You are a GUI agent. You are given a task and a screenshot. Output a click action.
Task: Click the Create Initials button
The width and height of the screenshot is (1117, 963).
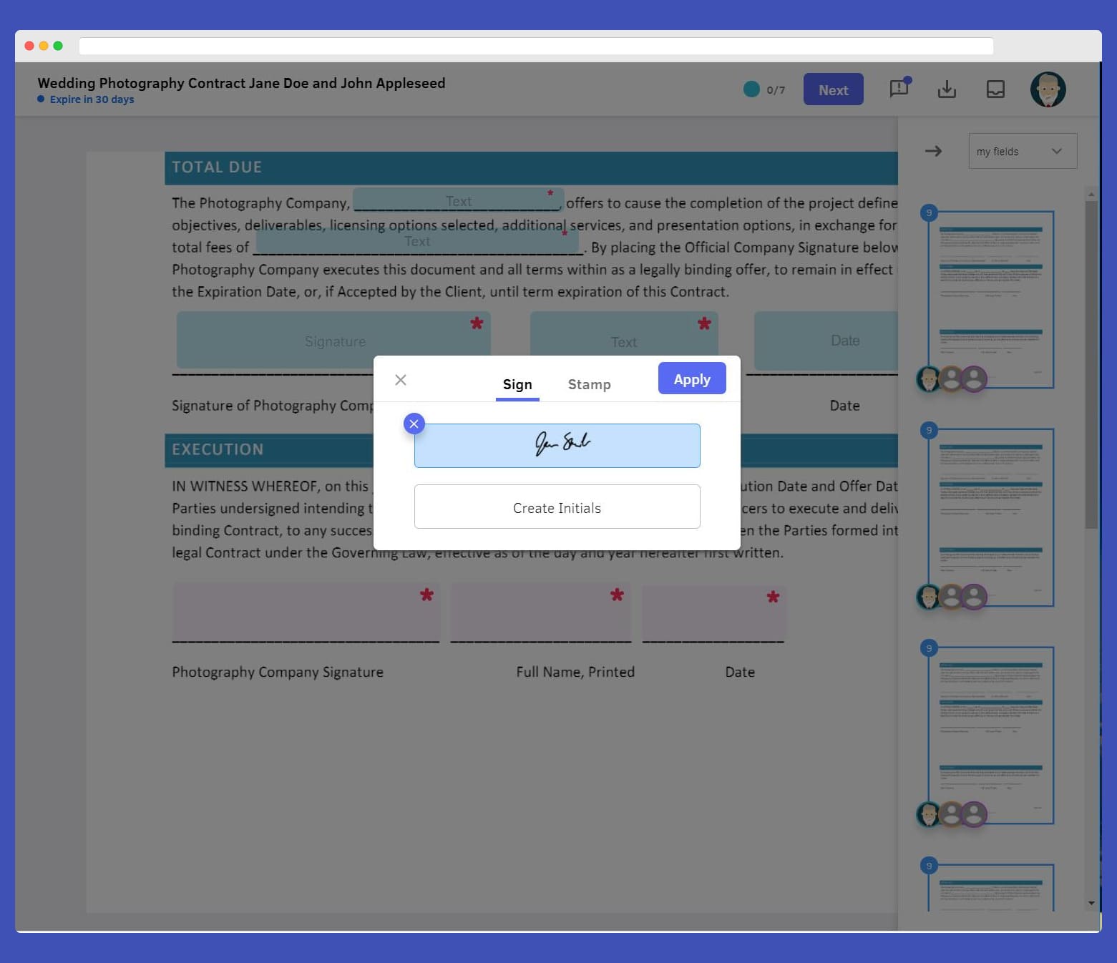point(557,507)
